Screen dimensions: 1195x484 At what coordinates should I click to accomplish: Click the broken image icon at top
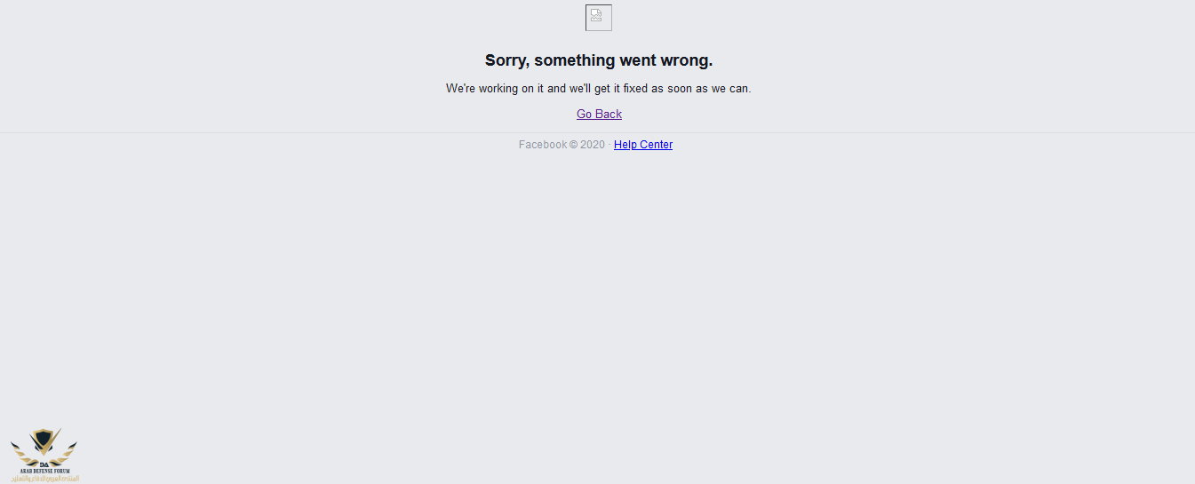coord(598,18)
